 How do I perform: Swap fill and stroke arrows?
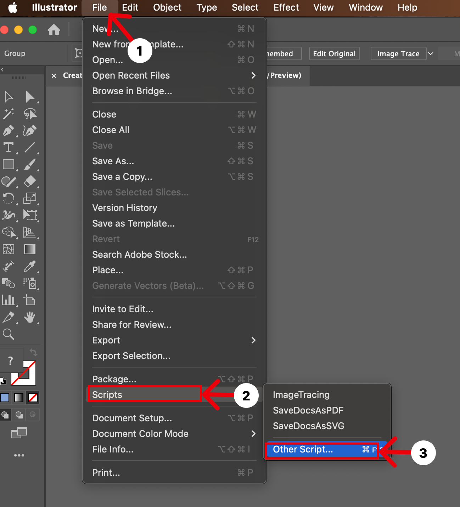coord(33,352)
